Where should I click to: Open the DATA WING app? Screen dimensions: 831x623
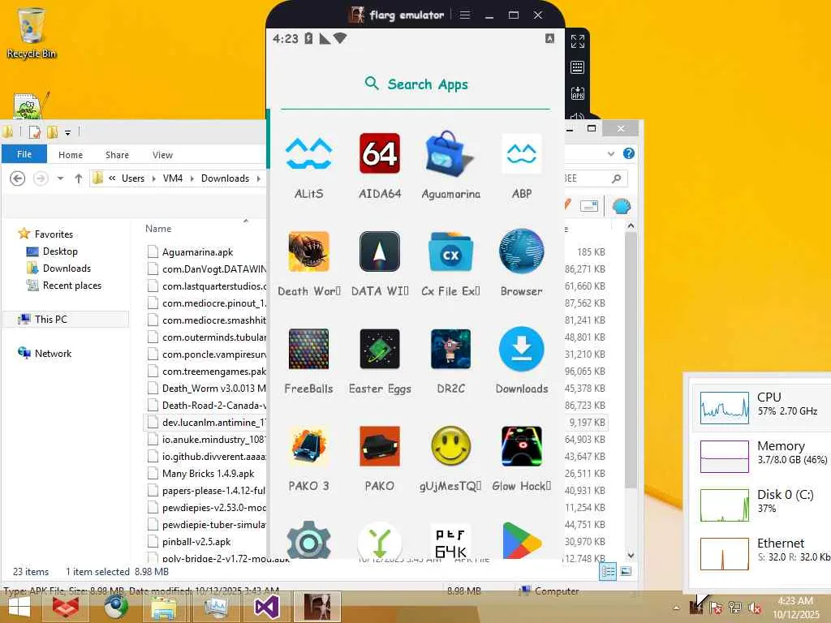(x=380, y=251)
